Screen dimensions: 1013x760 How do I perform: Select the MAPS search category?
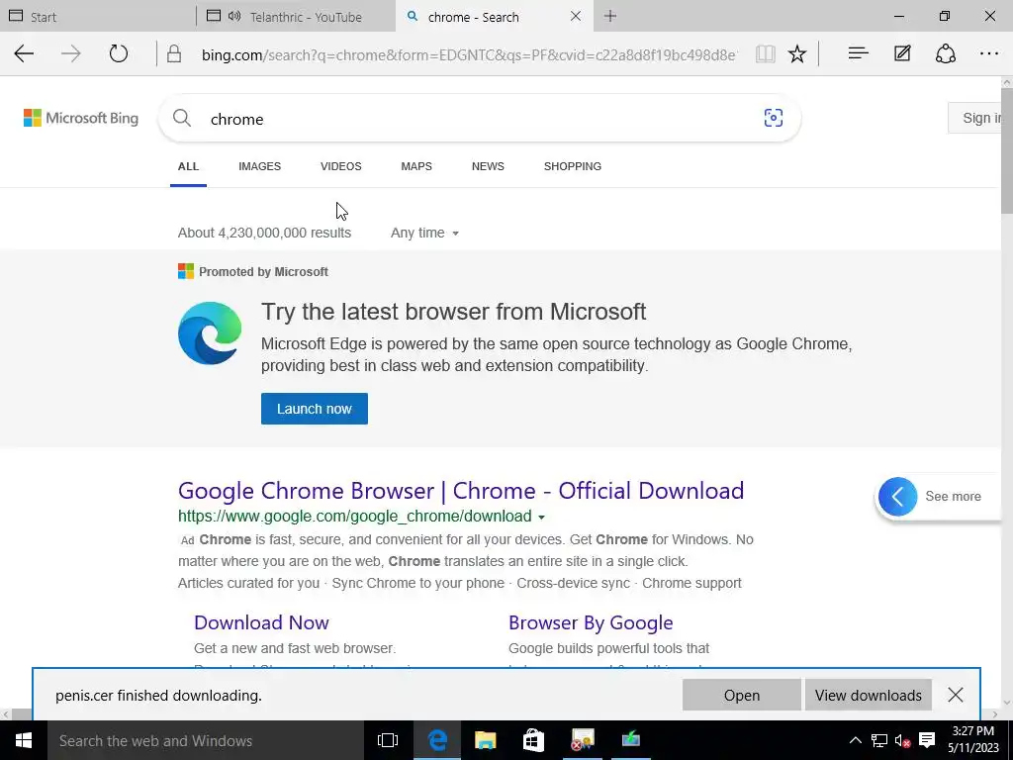(416, 166)
